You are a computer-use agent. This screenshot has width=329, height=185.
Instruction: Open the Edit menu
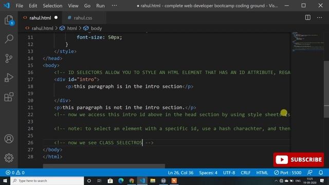(x=33, y=6)
